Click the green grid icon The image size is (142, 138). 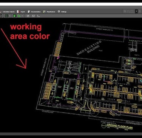coord(14,16)
